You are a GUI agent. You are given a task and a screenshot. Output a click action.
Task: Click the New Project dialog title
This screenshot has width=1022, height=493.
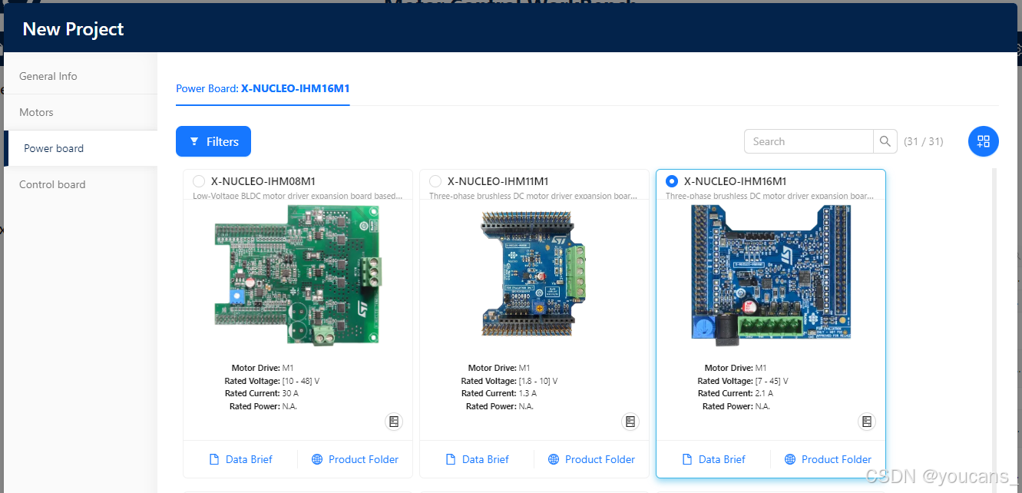(73, 29)
